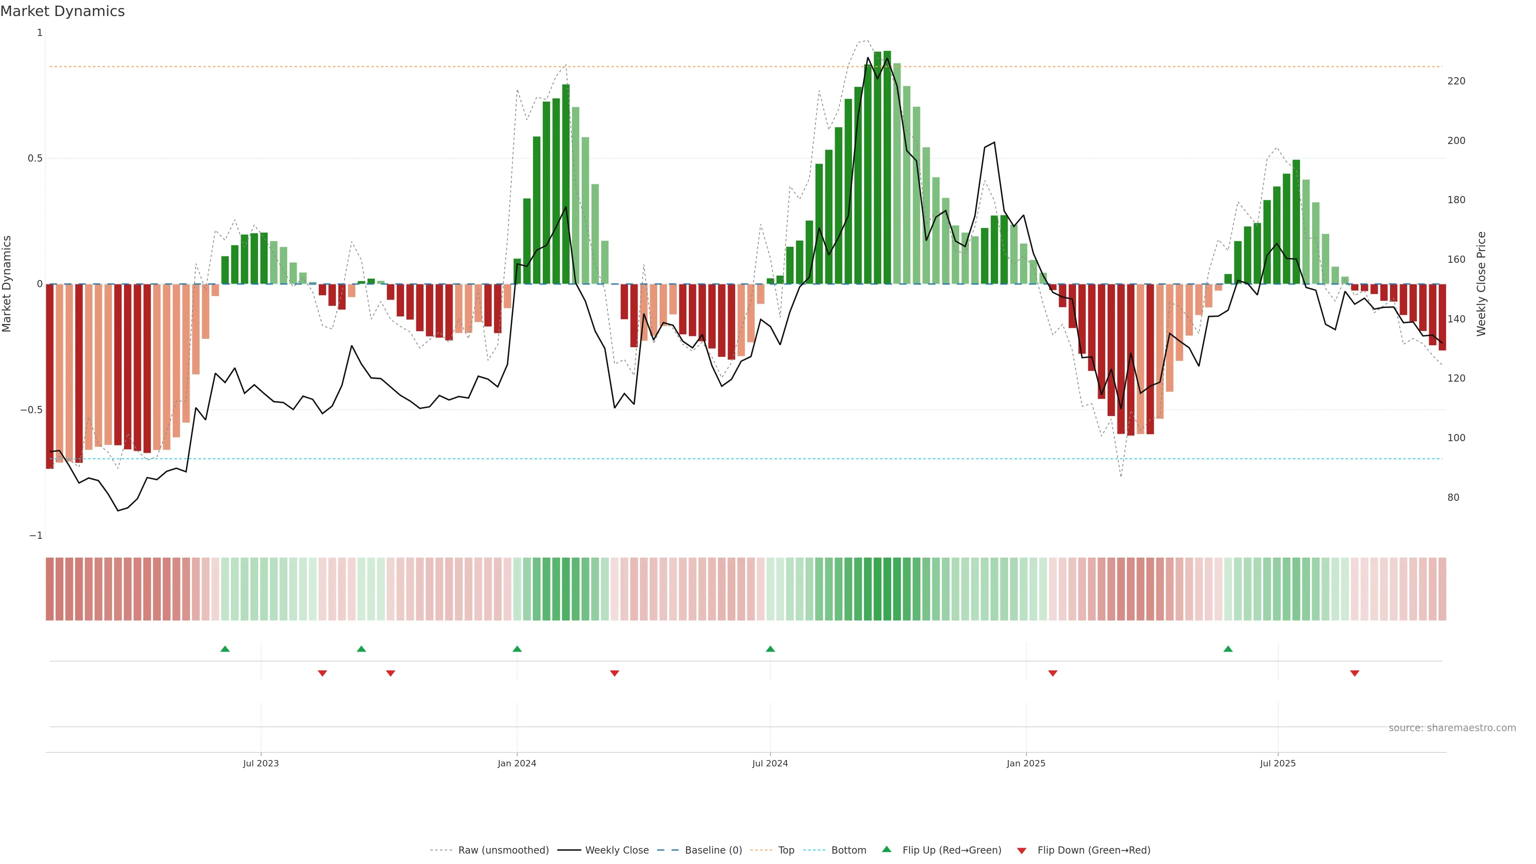Click the source: sharemaestro.com text

pyautogui.click(x=1452, y=728)
